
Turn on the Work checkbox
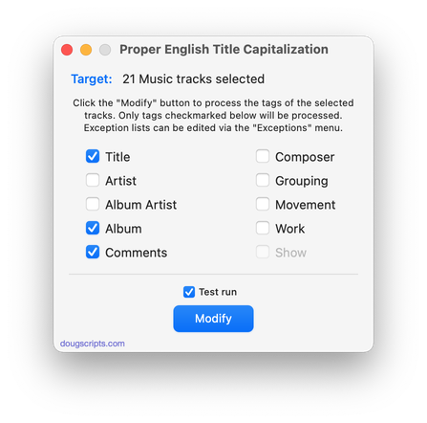(263, 228)
